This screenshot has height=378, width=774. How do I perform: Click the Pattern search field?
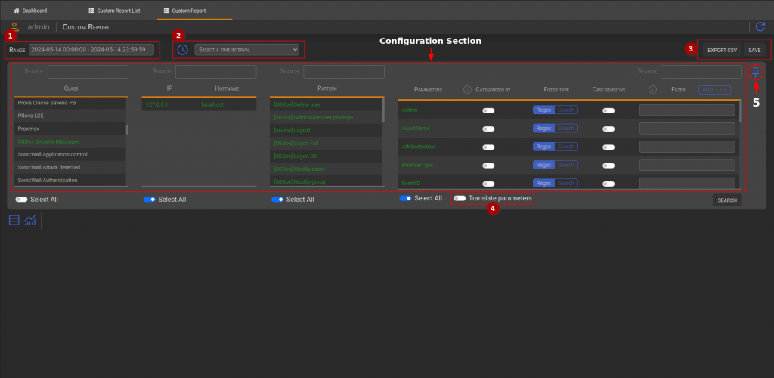(x=344, y=72)
